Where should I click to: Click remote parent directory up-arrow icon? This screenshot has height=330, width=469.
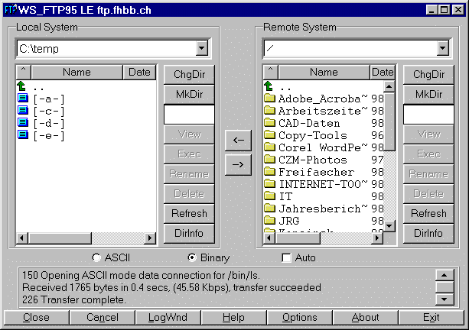pyautogui.click(x=269, y=86)
